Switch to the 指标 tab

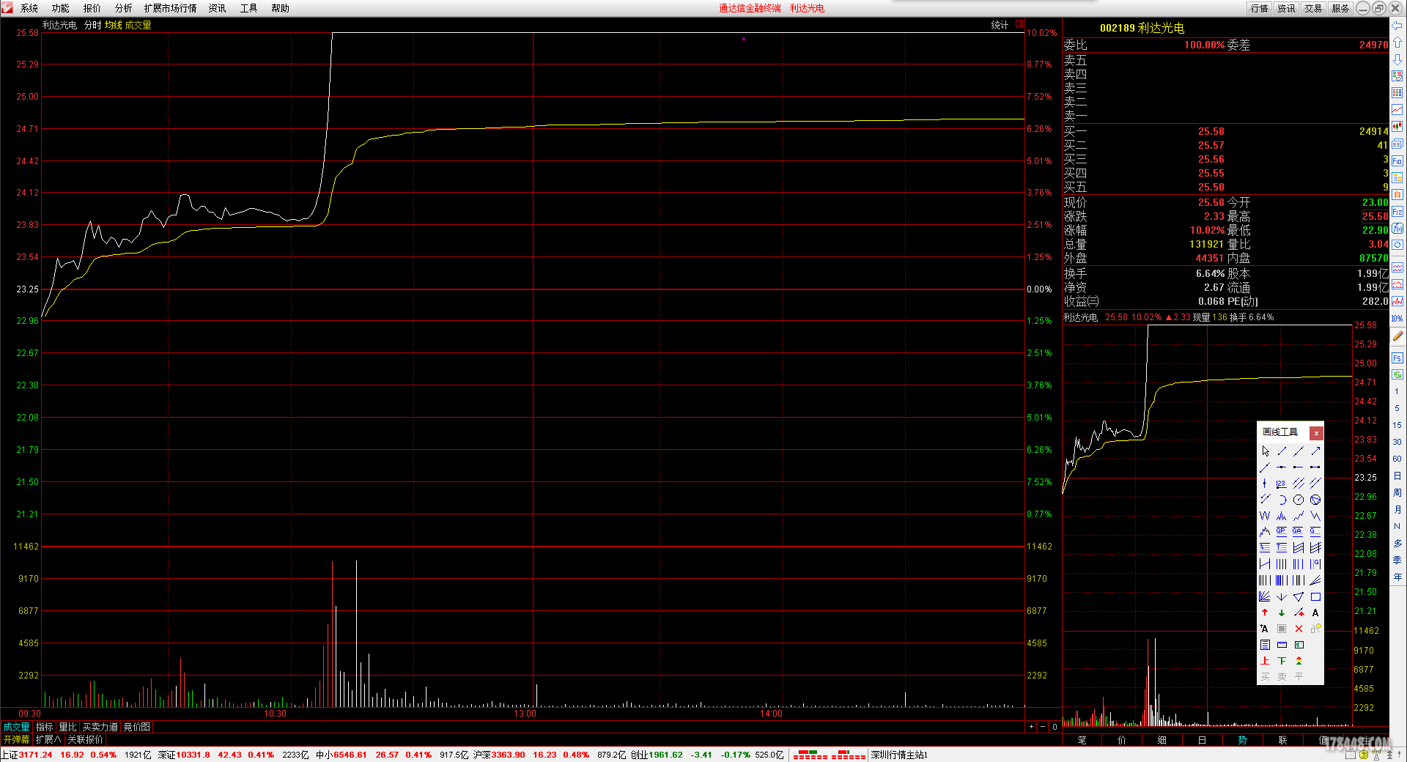45,727
